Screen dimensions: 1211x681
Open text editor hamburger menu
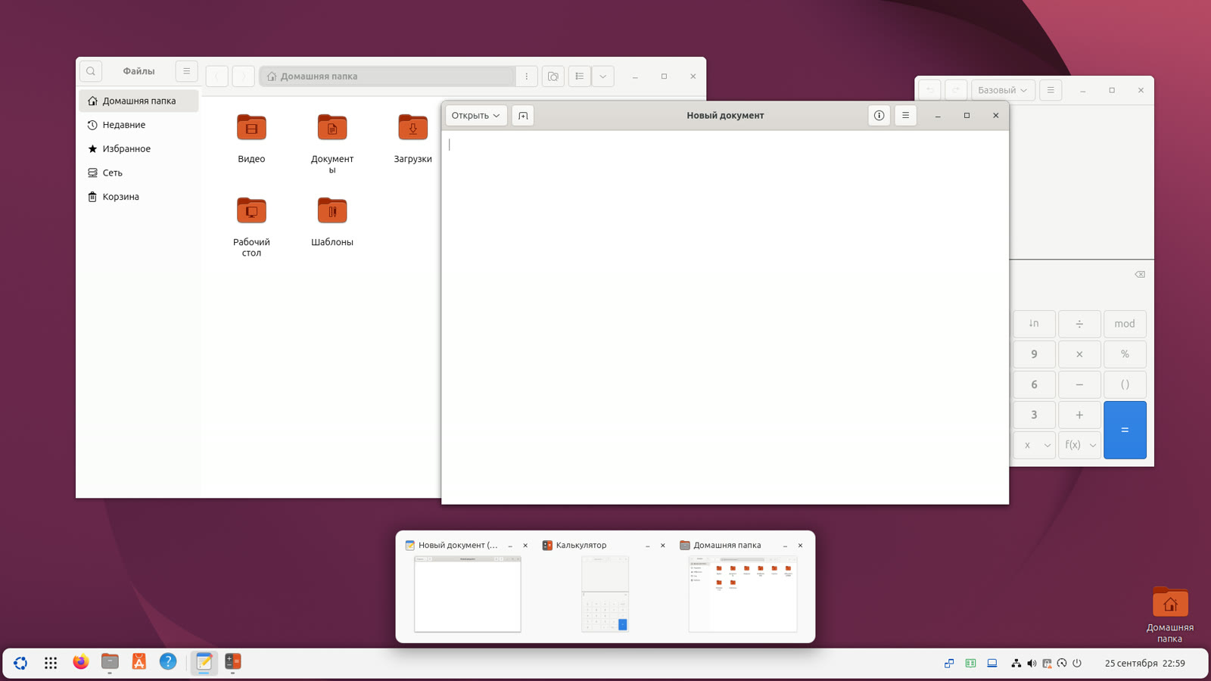pyautogui.click(x=905, y=116)
